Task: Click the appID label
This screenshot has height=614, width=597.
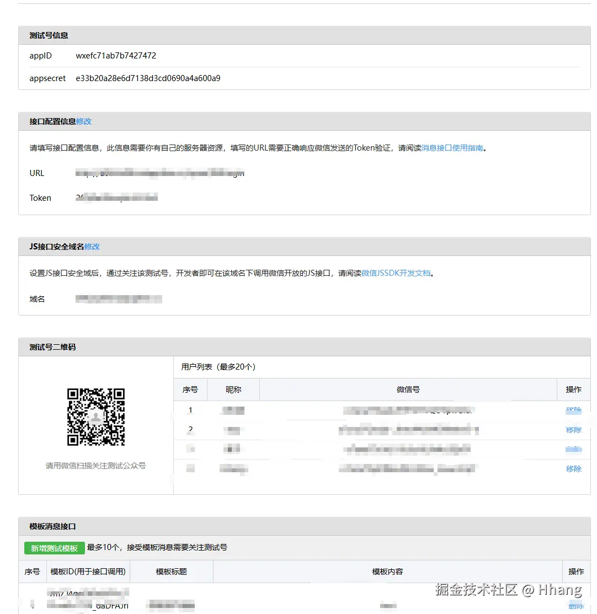Action: 40,56
